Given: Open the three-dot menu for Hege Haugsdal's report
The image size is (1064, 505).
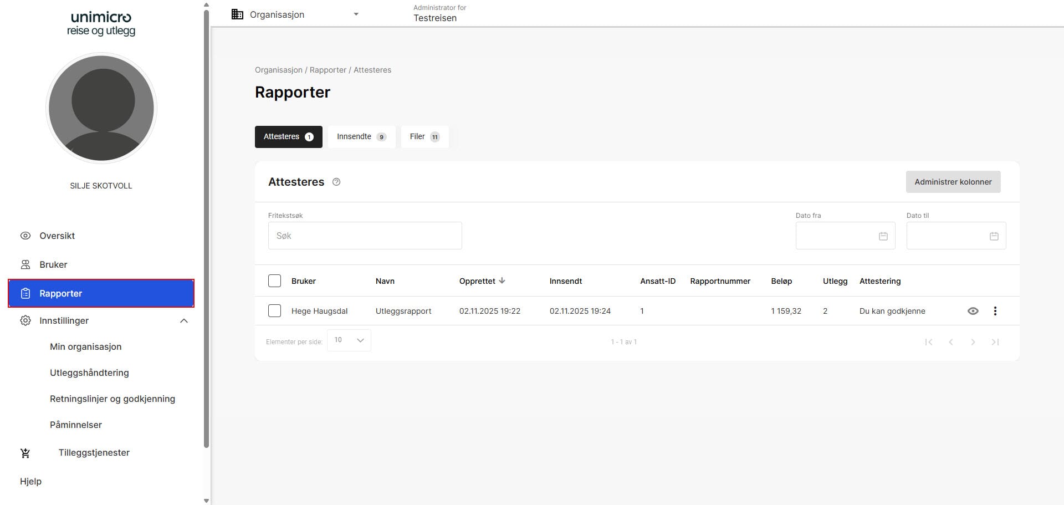Looking at the screenshot, I should (995, 311).
